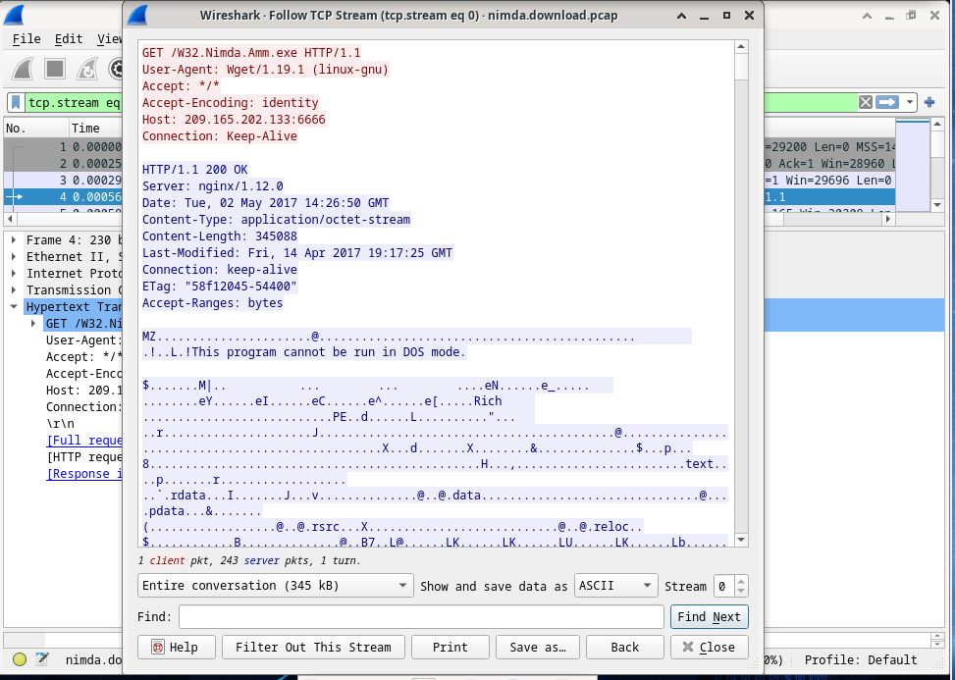955x680 pixels.
Task: Collapse the Hypertext Transfer Protocol row
Action: [14, 307]
